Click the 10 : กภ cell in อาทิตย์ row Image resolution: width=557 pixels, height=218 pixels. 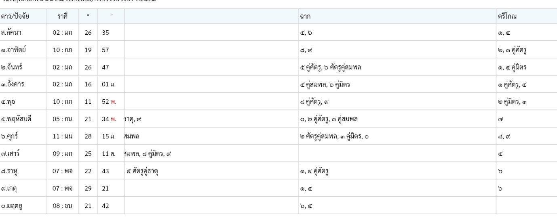tap(62, 50)
